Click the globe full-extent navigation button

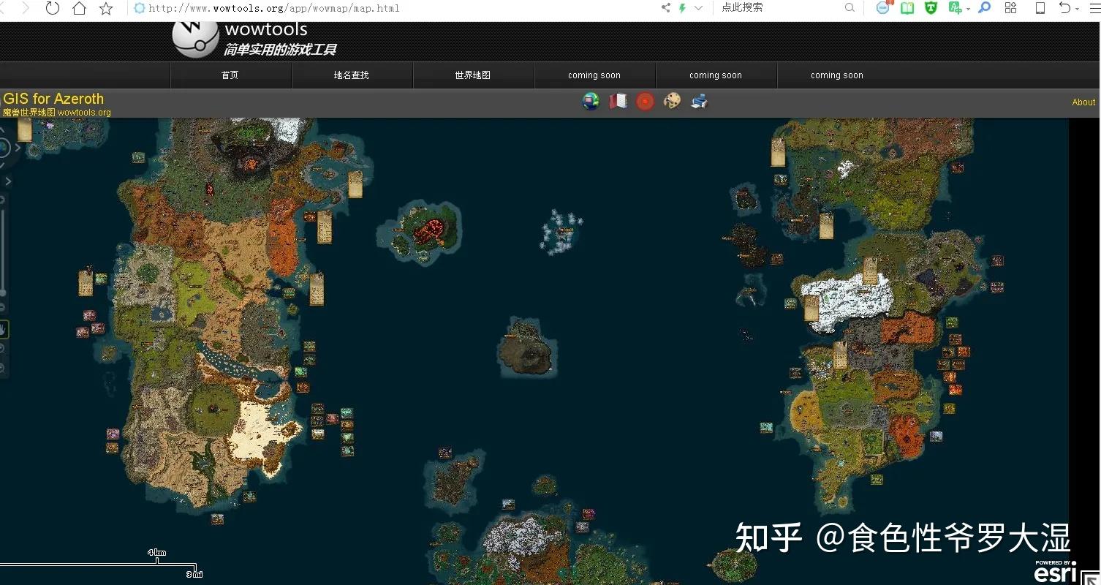(x=3, y=147)
